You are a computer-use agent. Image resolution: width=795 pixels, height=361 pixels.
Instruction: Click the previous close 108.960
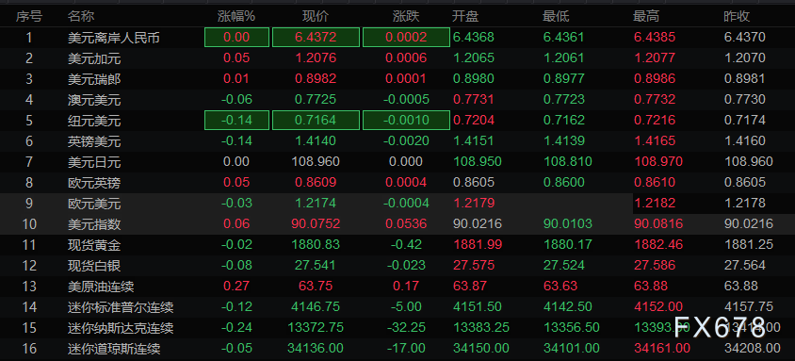[749, 162]
